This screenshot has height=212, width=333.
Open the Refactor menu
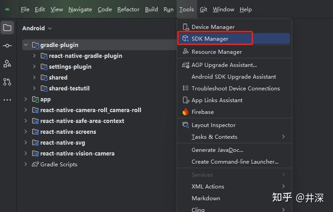click(x=128, y=9)
